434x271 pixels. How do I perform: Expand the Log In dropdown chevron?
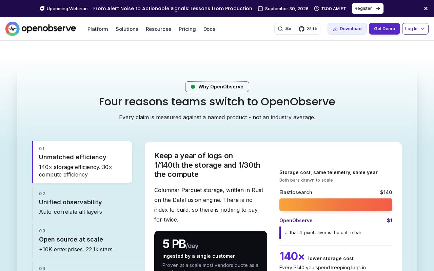[x=423, y=29]
